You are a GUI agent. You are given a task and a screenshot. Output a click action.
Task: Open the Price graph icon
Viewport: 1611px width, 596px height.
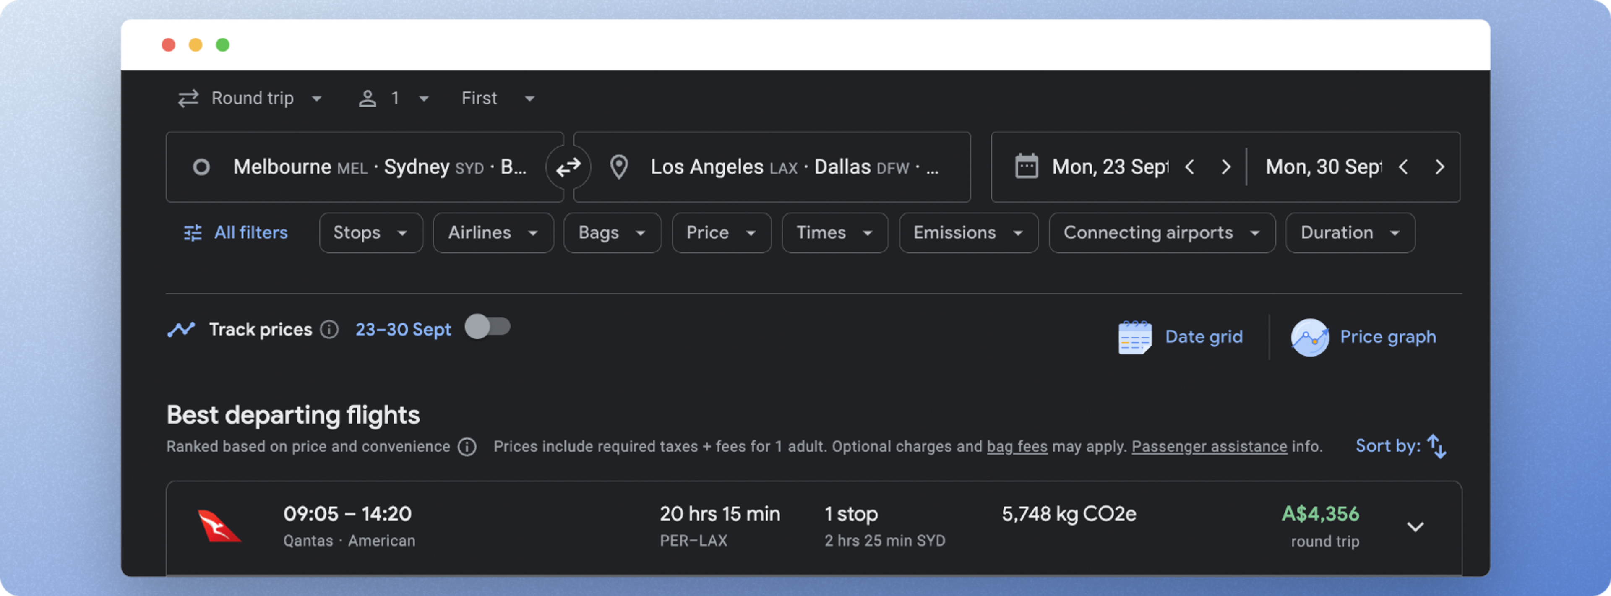1309,337
